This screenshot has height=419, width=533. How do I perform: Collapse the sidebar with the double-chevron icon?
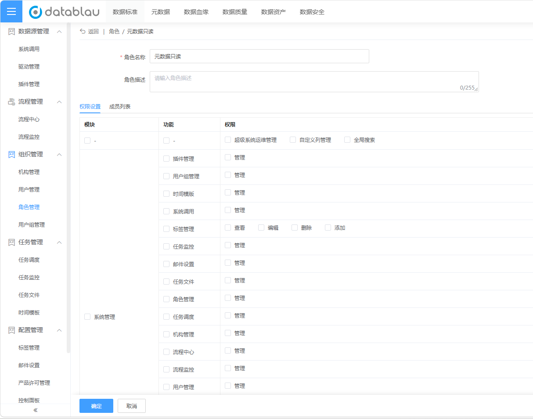coord(35,410)
